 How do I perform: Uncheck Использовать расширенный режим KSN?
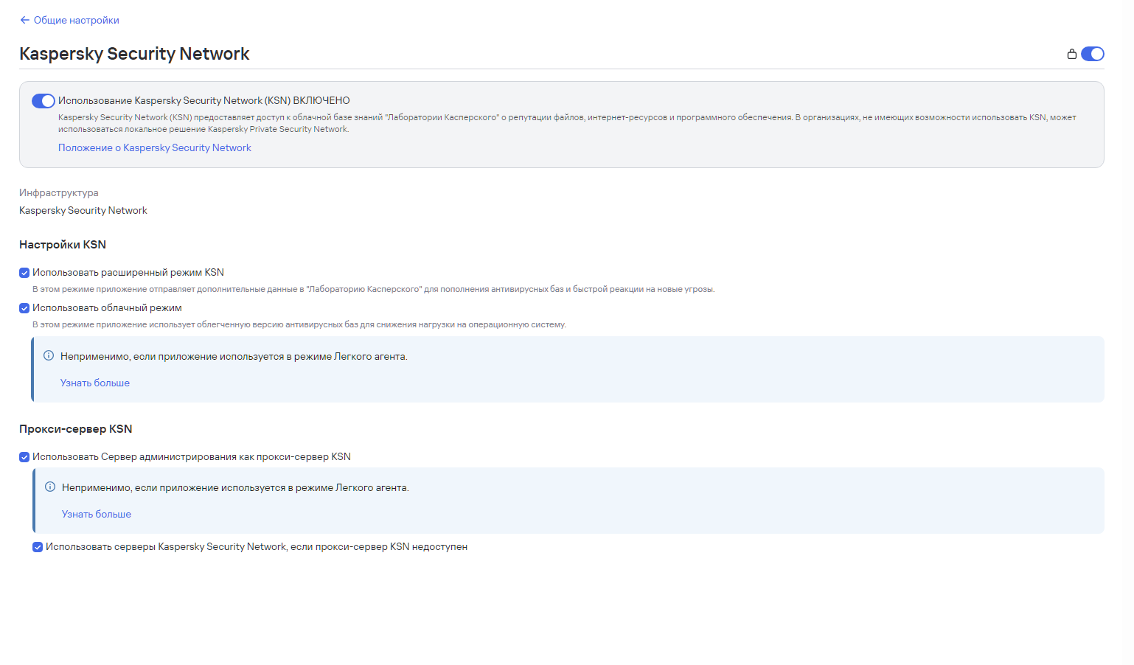pos(24,273)
